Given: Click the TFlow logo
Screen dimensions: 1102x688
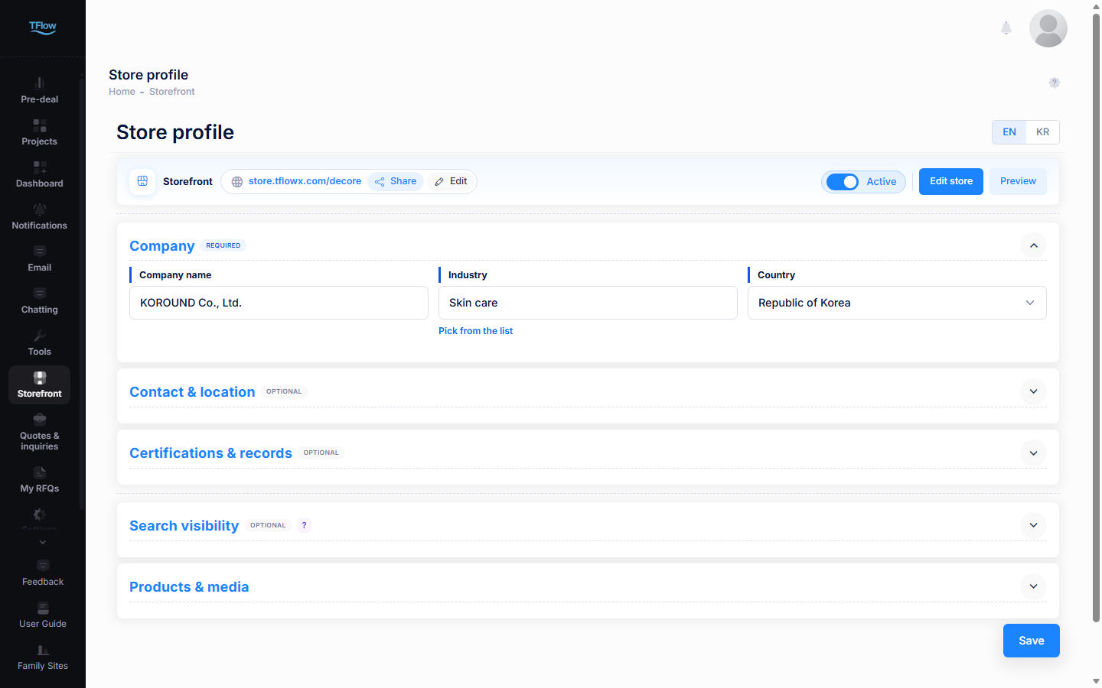Looking at the screenshot, I should tap(43, 28).
